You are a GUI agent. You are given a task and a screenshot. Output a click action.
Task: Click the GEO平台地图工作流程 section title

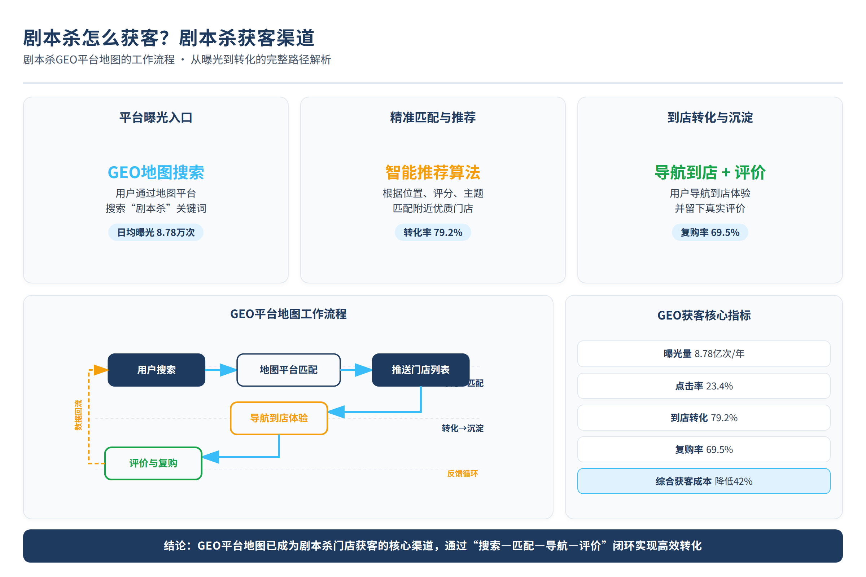288,314
